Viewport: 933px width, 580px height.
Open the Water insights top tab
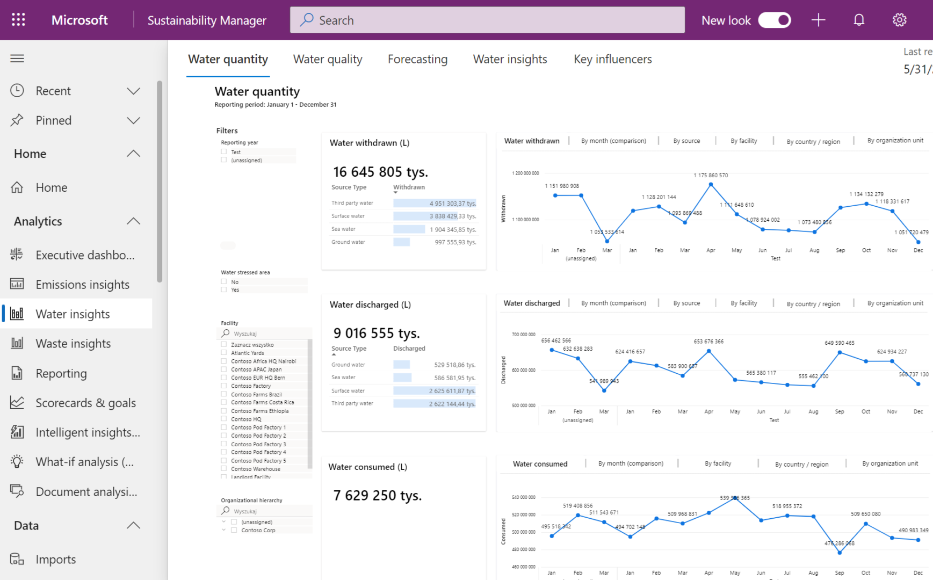tap(510, 59)
